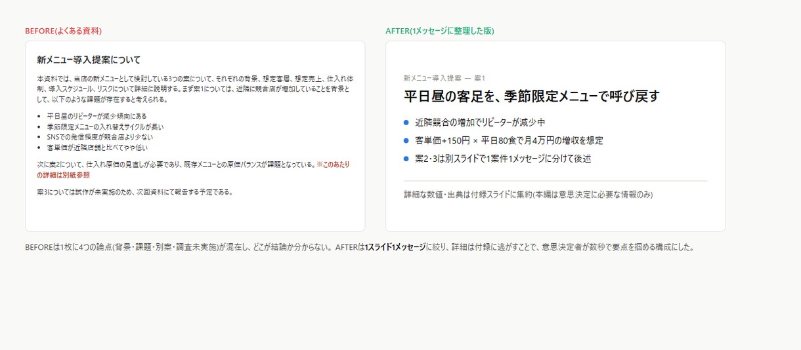Screen dimensions: 801x350
Task: Click the AFTER(1メッセージに整理した版) label
Action: pos(439,31)
